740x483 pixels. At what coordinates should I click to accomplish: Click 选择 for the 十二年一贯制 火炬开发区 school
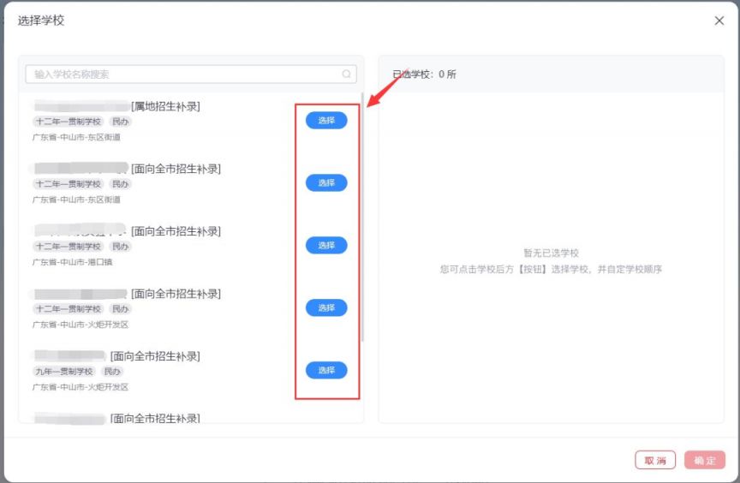[326, 307]
